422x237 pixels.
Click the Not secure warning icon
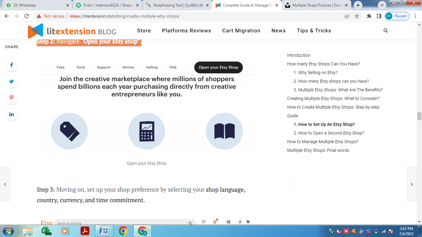[39, 16]
